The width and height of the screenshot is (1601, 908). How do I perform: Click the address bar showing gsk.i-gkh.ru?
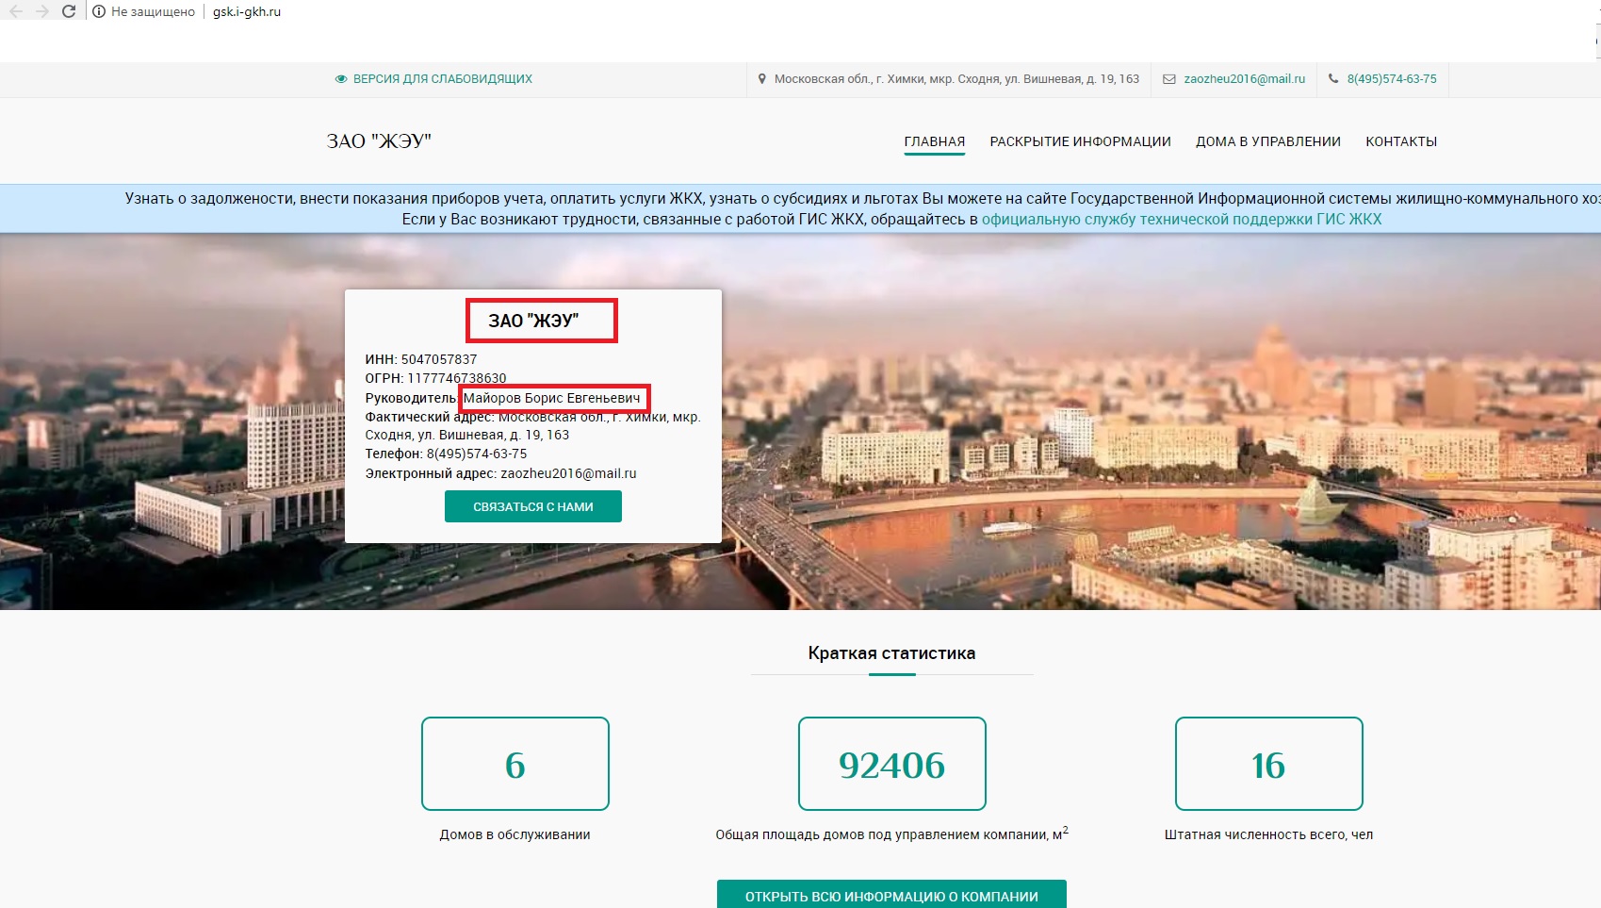[x=247, y=12]
